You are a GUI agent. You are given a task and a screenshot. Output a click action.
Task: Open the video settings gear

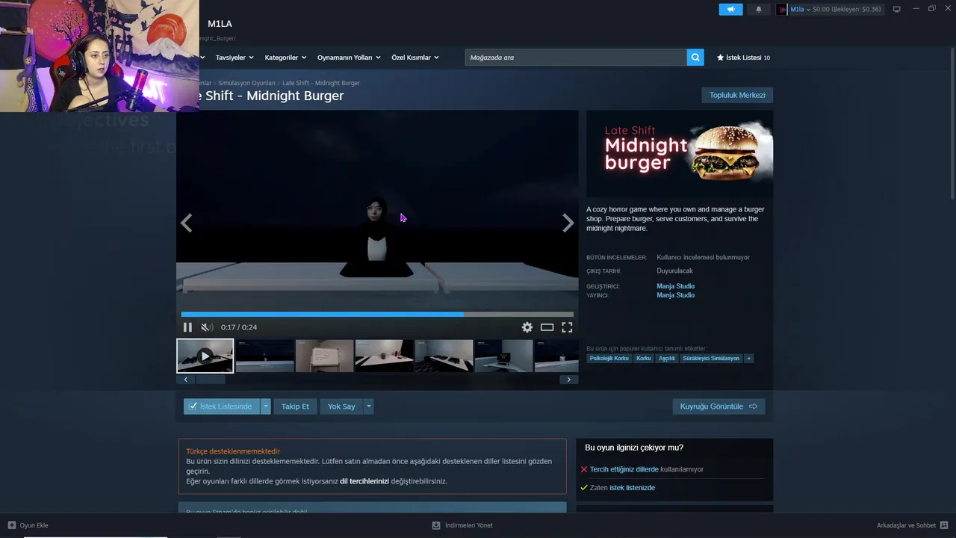click(x=527, y=327)
